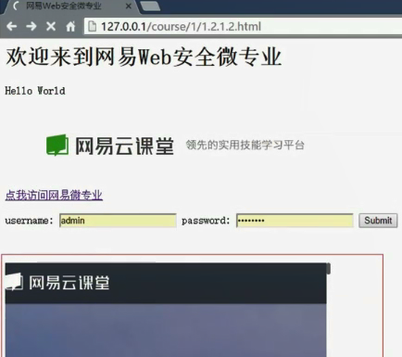The height and width of the screenshot is (357, 402).
Task: Close the 网易Web安全微专业 tab
Action: click(129, 6)
